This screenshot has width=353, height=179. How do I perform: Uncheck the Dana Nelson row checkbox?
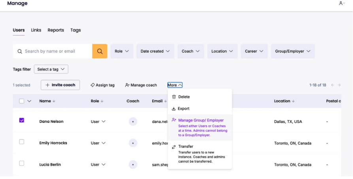click(x=22, y=120)
